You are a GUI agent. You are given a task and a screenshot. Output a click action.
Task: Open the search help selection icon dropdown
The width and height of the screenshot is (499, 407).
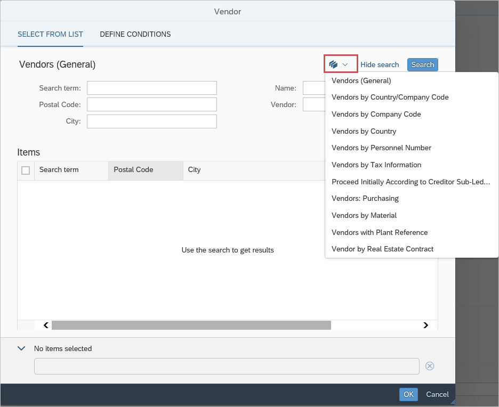point(340,64)
